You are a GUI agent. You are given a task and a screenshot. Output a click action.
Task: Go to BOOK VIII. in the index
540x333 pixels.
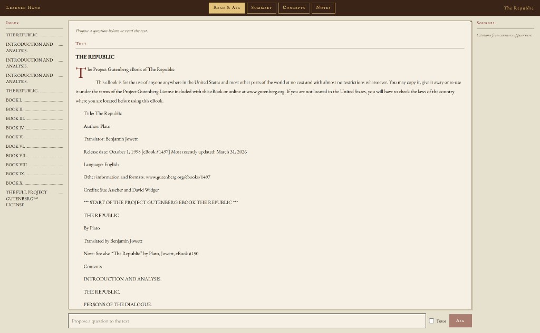[x=34, y=165]
